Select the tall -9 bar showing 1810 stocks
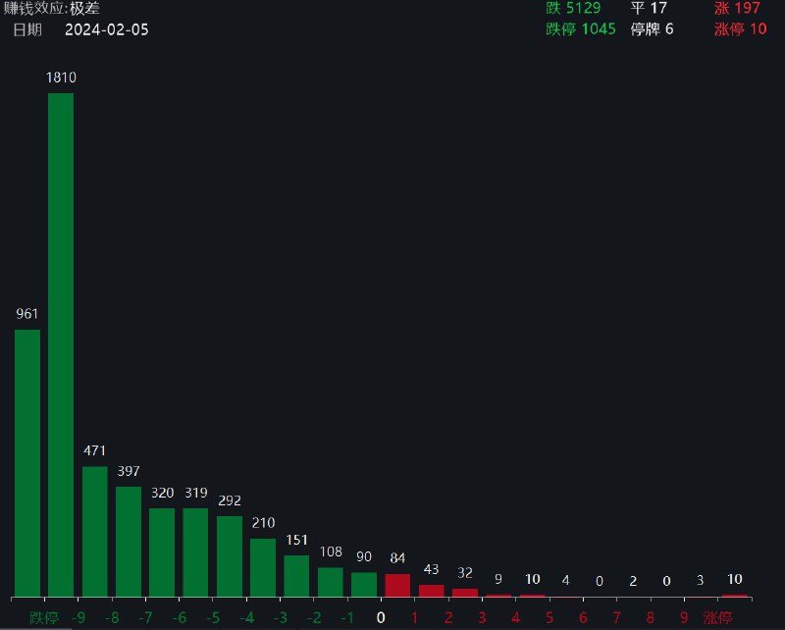This screenshot has width=785, height=630. tap(61, 343)
